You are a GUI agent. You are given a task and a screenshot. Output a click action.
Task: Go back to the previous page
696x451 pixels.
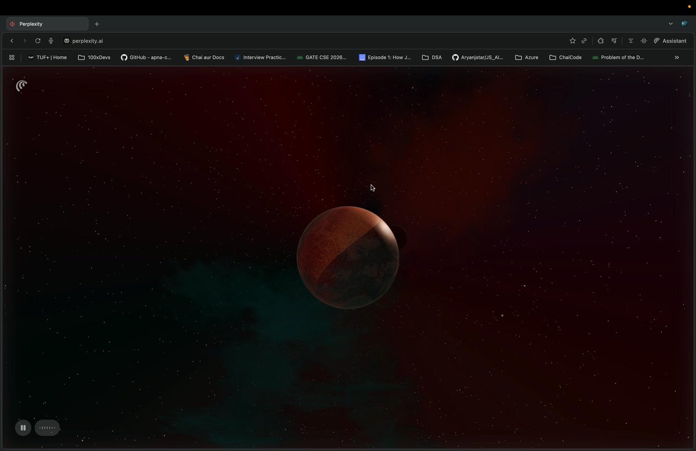[x=12, y=41]
